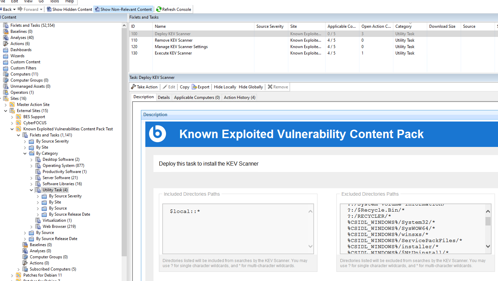Click the Take Action wrench icon
498x281 pixels.
point(133,87)
